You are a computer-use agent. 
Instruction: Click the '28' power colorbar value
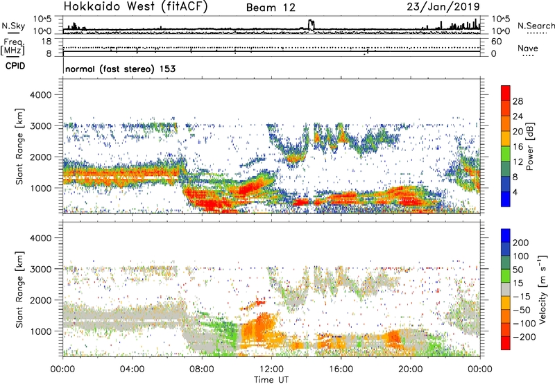(x=518, y=101)
